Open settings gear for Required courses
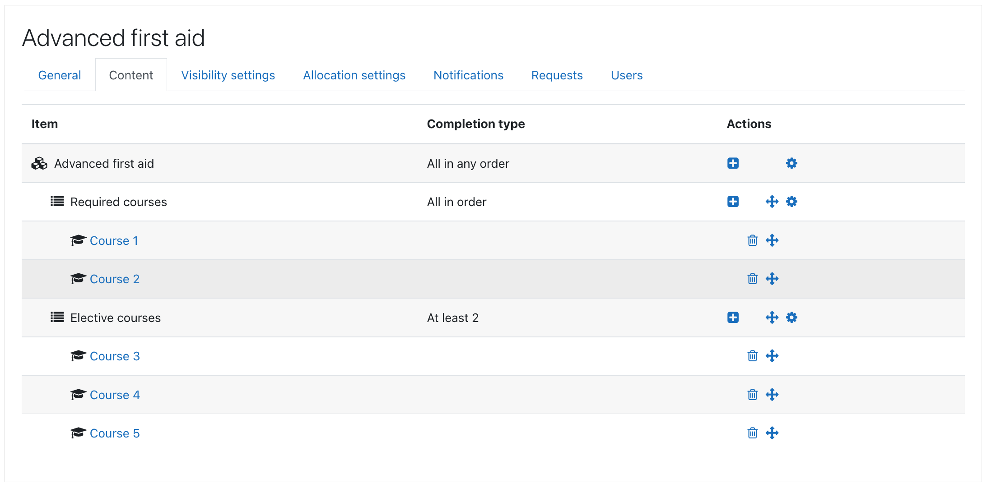Image resolution: width=987 pixels, height=488 pixels. point(791,202)
